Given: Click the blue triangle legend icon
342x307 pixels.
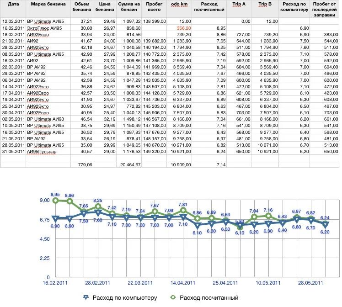Looking at the screenshot, I should [x=86, y=297].
